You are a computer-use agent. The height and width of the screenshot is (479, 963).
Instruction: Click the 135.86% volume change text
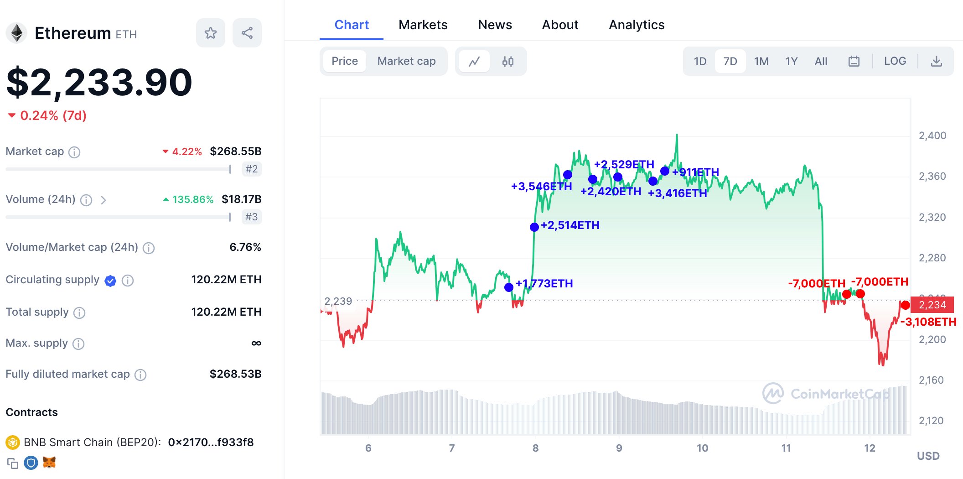pos(193,199)
